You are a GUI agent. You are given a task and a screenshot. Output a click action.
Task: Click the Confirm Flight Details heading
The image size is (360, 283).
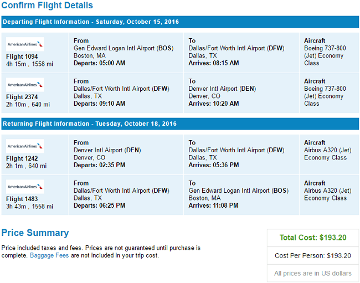(47, 6)
